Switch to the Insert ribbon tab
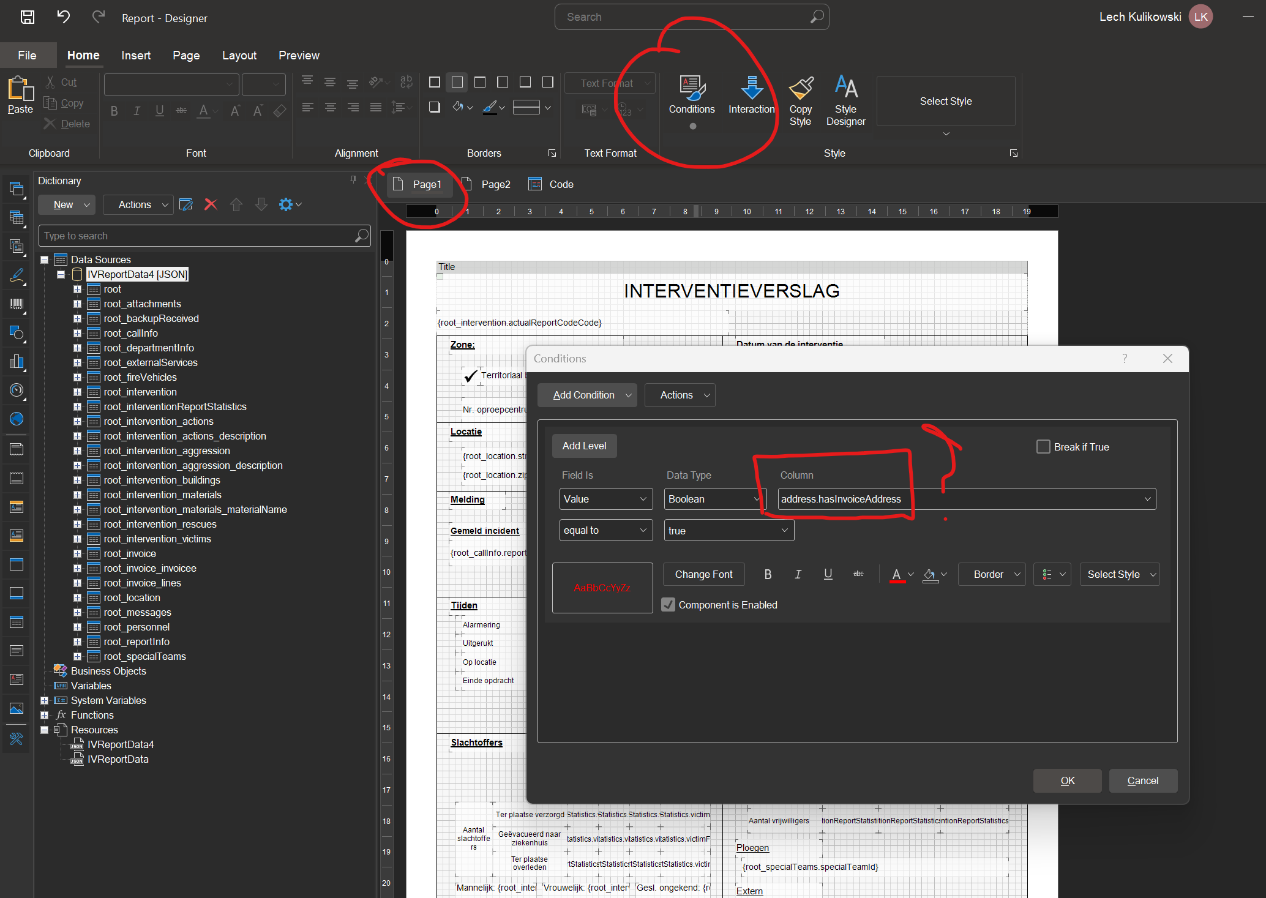Screen dimensions: 1266x898 tap(136, 55)
